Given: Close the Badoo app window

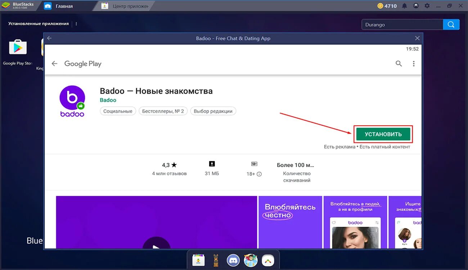Looking at the screenshot, I should (417, 38).
